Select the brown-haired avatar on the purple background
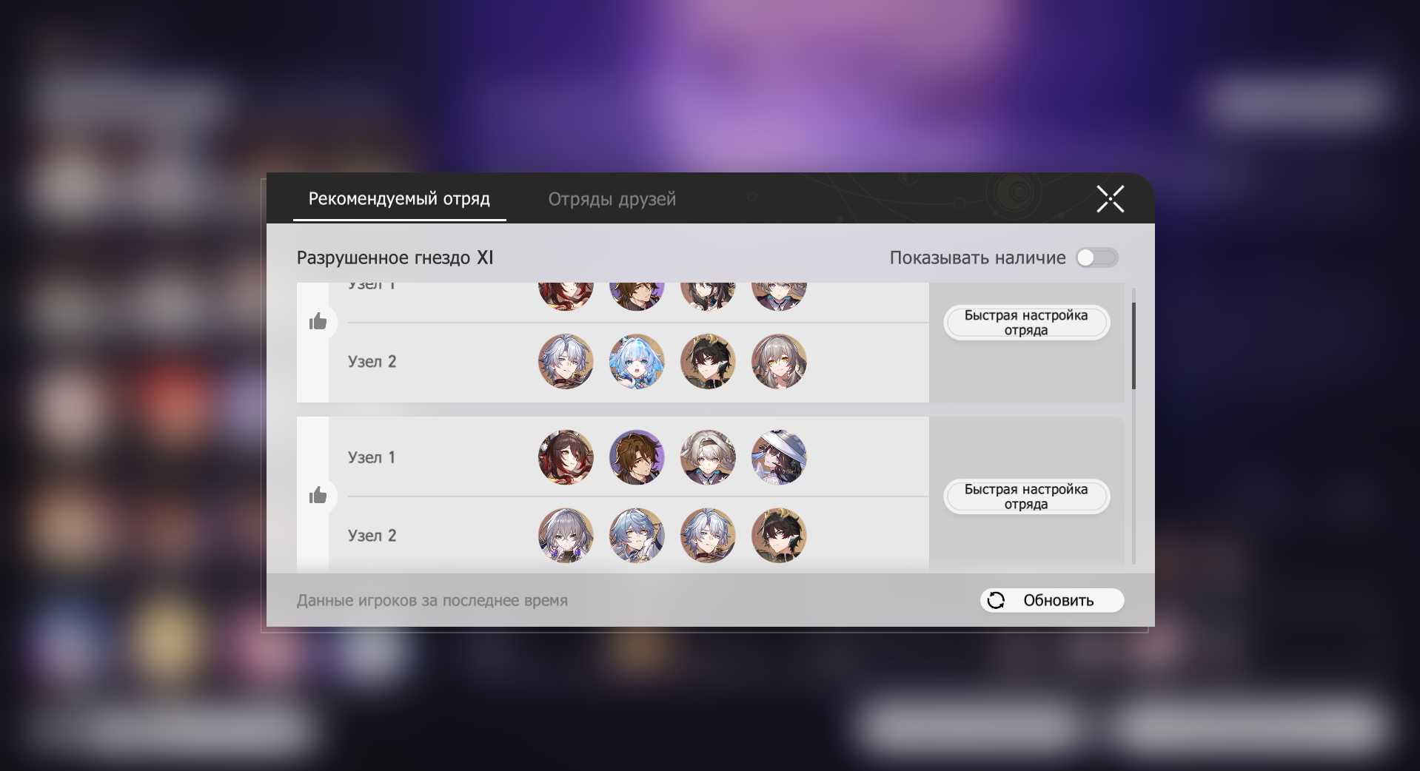 point(637,457)
